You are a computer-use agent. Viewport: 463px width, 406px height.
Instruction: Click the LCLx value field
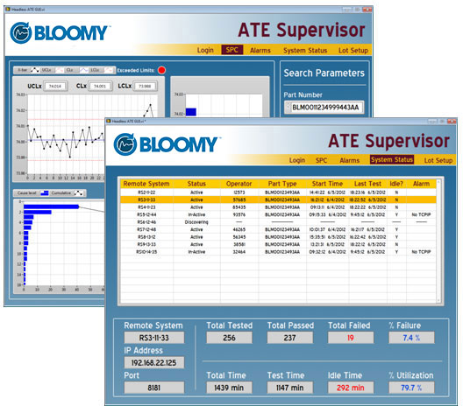tap(145, 87)
